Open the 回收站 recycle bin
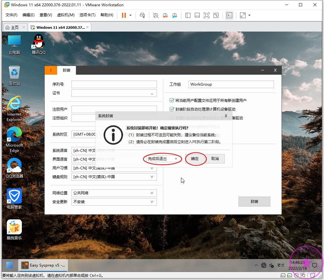 click(x=14, y=76)
